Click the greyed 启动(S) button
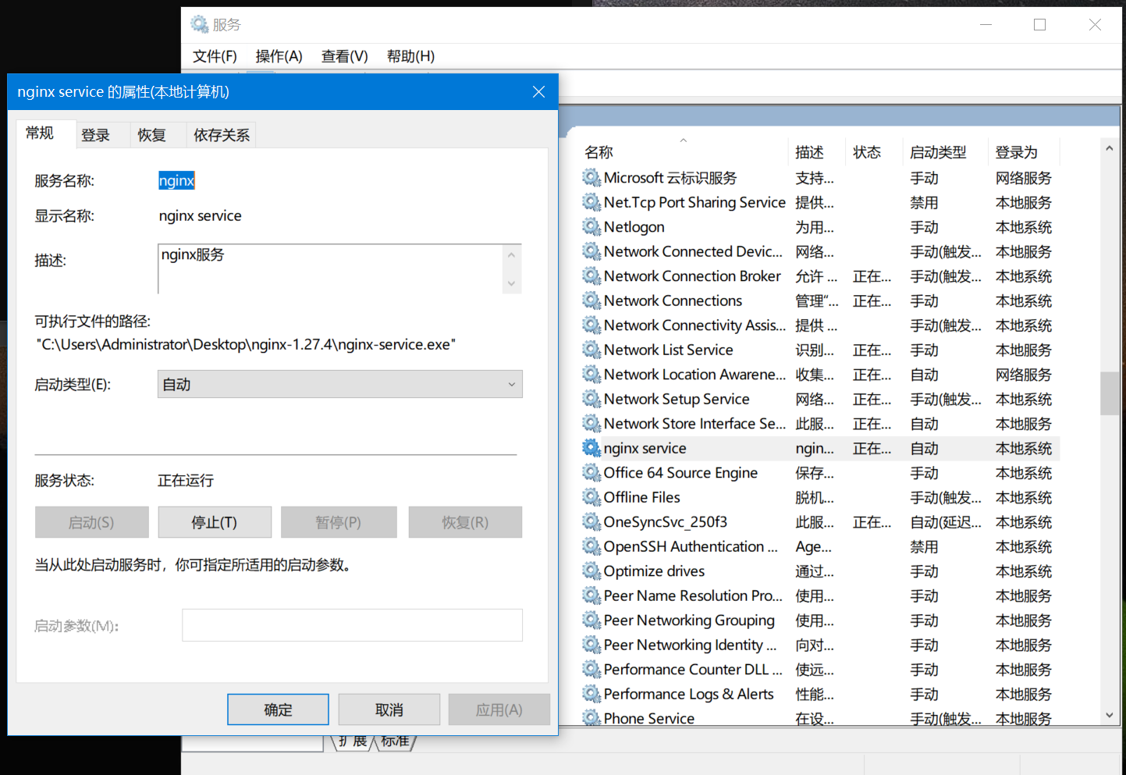This screenshot has height=775, width=1126. pyautogui.click(x=91, y=522)
